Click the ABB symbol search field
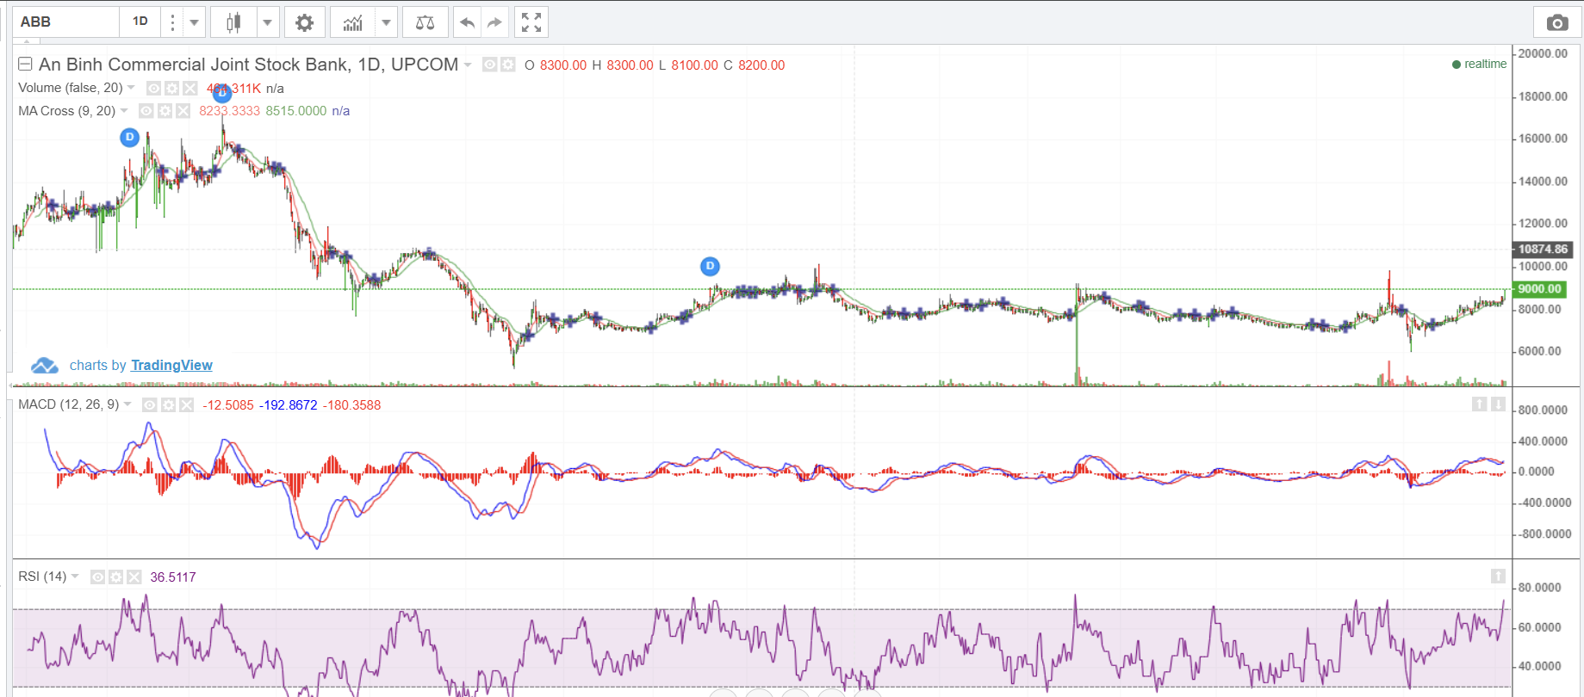 click(x=65, y=22)
